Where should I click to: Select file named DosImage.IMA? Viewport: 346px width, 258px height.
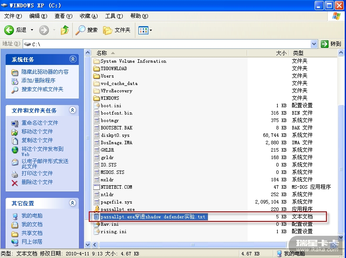[117, 143]
